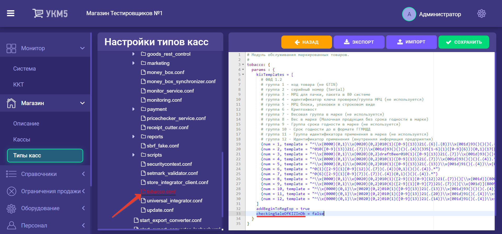Open the Описание menu item

pyautogui.click(x=26, y=123)
